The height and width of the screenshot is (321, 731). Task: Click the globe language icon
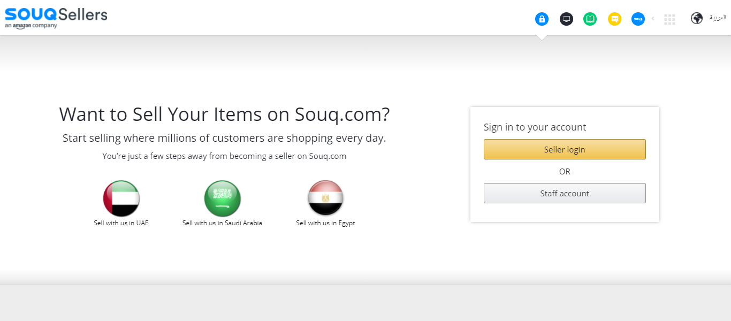[x=696, y=18]
